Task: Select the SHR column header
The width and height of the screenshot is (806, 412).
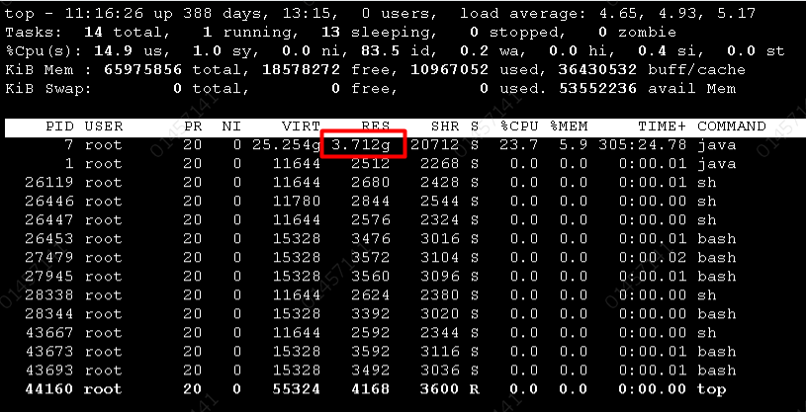Action: click(438, 126)
